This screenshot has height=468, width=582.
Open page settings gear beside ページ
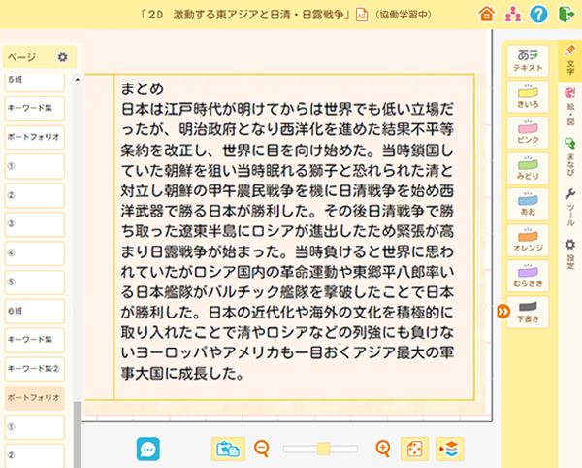click(x=62, y=57)
